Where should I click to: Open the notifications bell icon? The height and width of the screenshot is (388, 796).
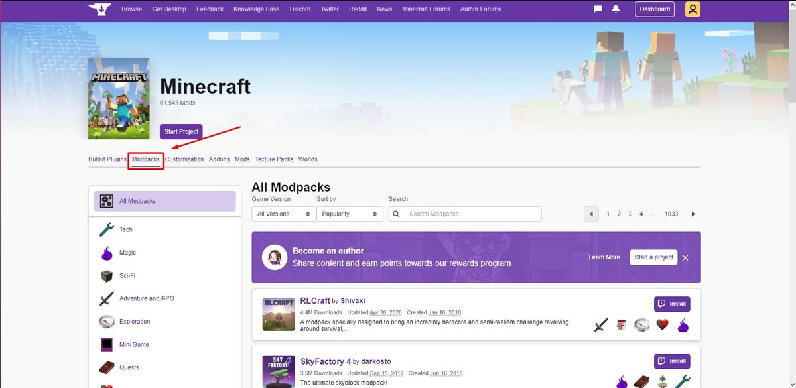(616, 9)
